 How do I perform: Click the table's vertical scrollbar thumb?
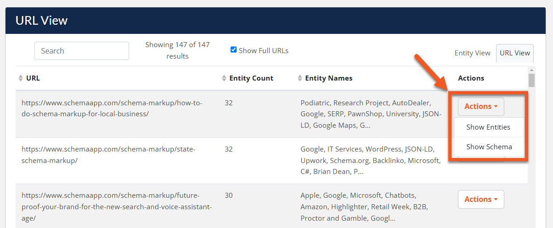click(532, 80)
